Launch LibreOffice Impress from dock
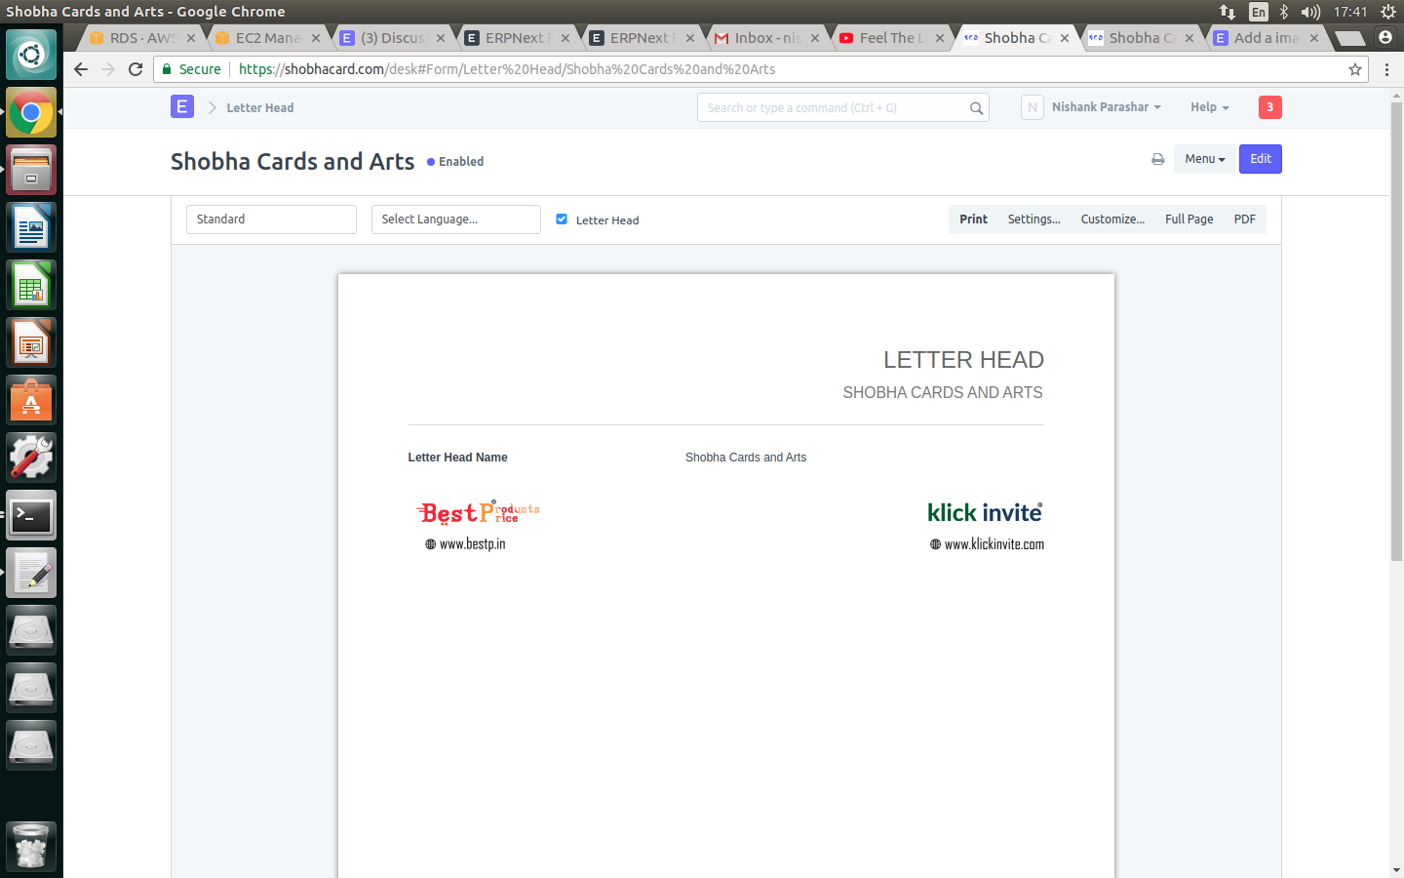 [x=31, y=342]
